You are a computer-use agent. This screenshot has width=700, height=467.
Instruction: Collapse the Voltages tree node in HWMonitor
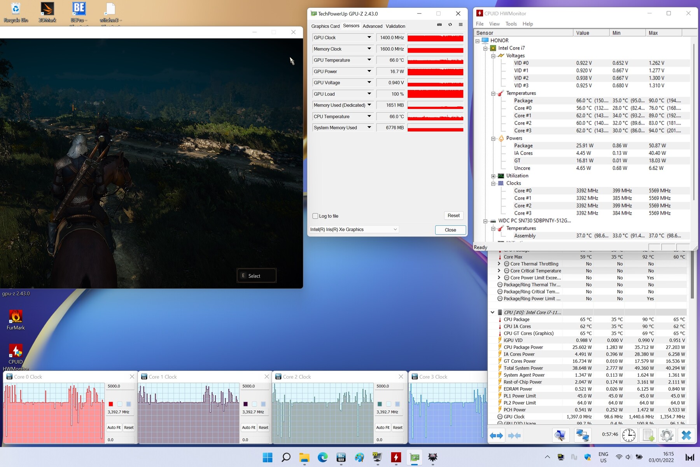point(493,56)
